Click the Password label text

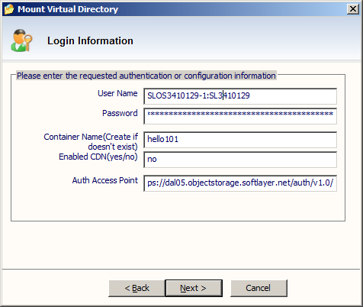(x=120, y=113)
